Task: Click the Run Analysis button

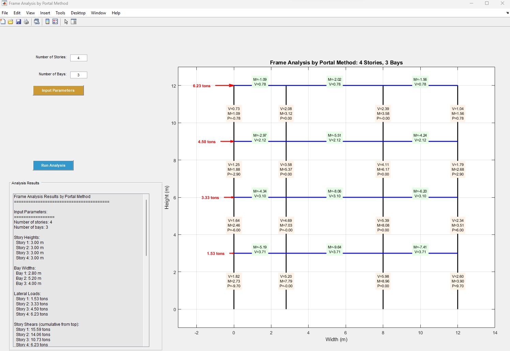Action: click(53, 165)
